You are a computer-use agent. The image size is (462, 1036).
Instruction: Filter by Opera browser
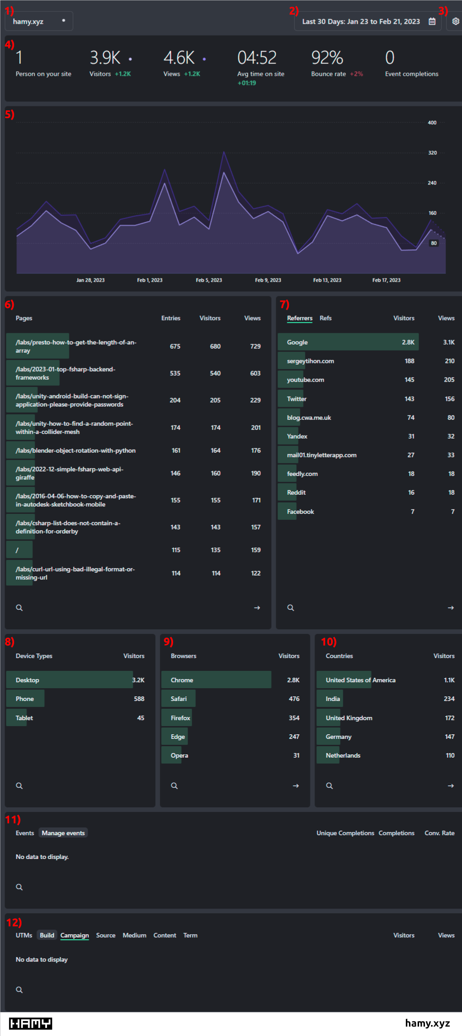click(x=235, y=755)
